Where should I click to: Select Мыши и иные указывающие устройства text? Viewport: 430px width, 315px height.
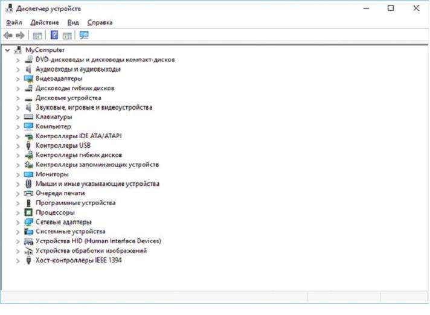click(97, 184)
